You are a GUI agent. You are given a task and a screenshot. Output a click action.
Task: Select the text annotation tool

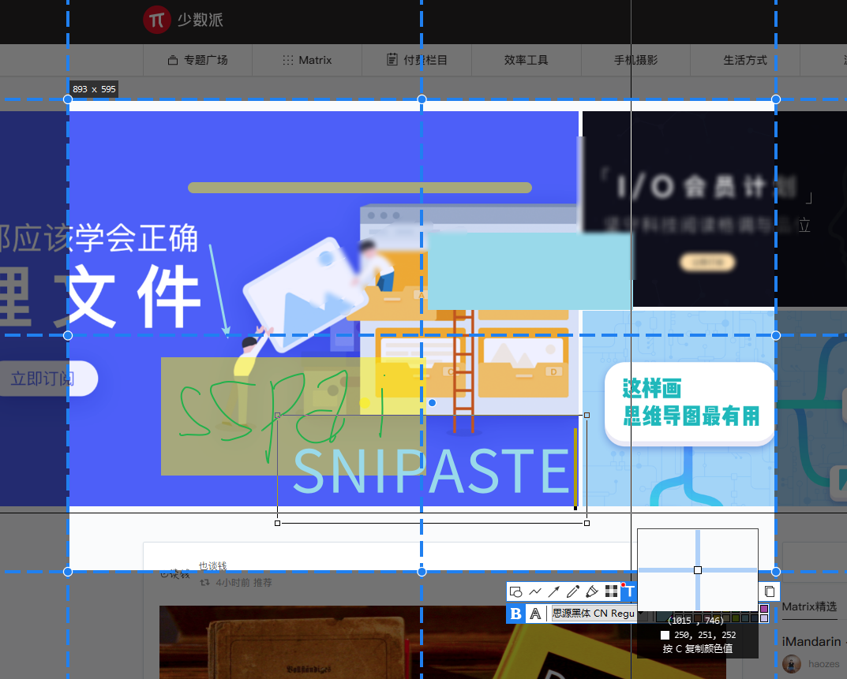tap(629, 591)
